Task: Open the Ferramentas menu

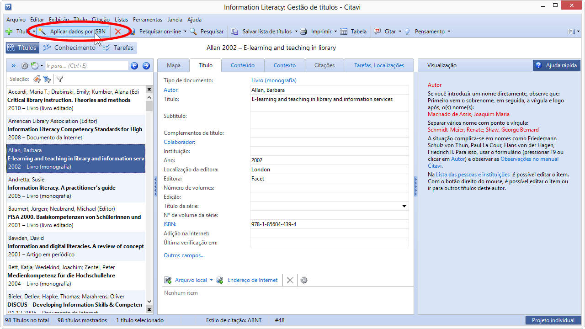Action: (x=148, y=20)
